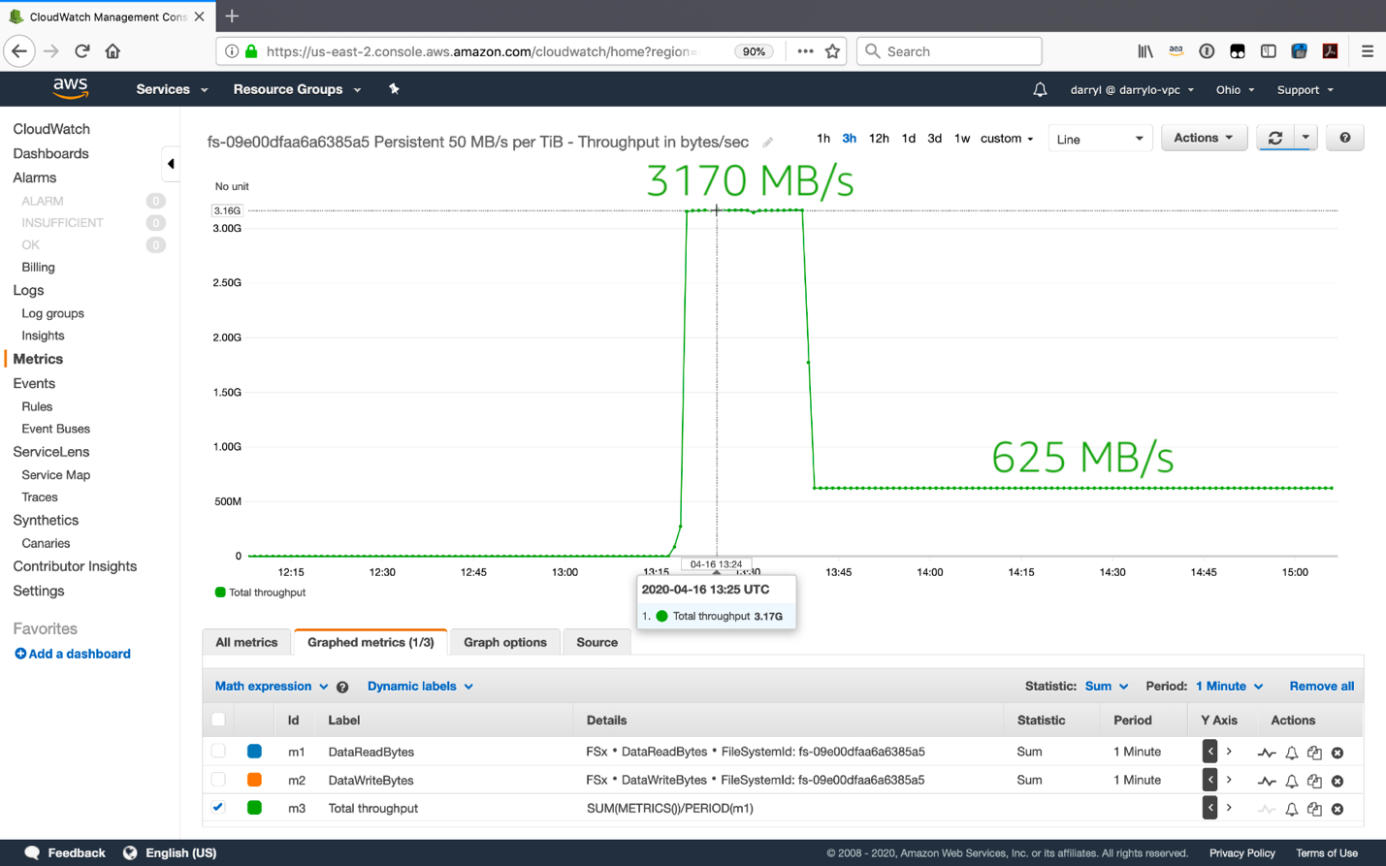Image resolution: width=1386 pixels, height=866 pixels.
Task: Edit the graph title via pencil icon
Action: [767, 142]
